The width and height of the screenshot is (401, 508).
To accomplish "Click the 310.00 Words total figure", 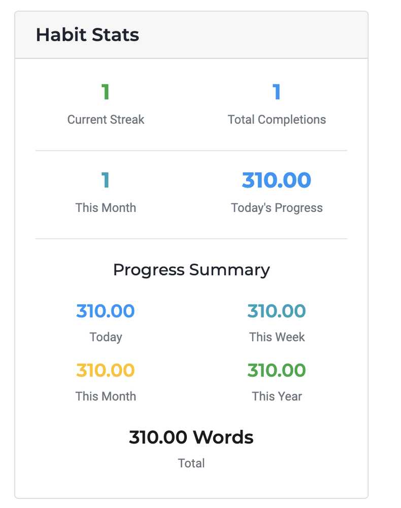I will [191, 437].
